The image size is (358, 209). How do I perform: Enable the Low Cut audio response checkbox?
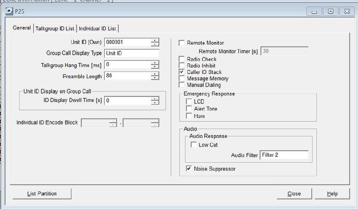pyautogui.click(x=193, y=145)
